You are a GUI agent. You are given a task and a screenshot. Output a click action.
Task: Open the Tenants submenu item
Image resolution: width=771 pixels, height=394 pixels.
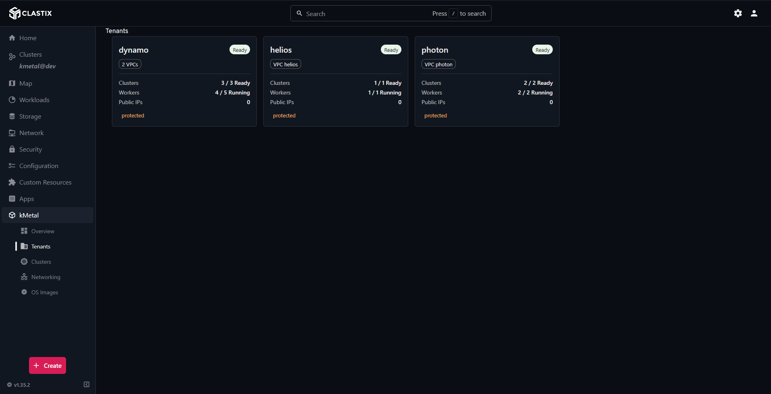click(41, 246)
